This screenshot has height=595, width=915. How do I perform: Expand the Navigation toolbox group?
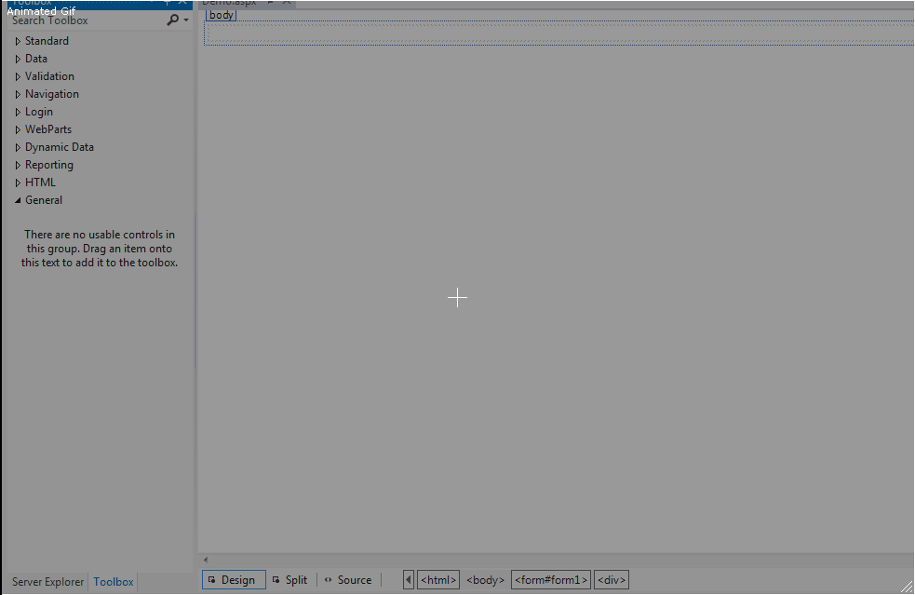pyautogui.click(x=18, y=94)
